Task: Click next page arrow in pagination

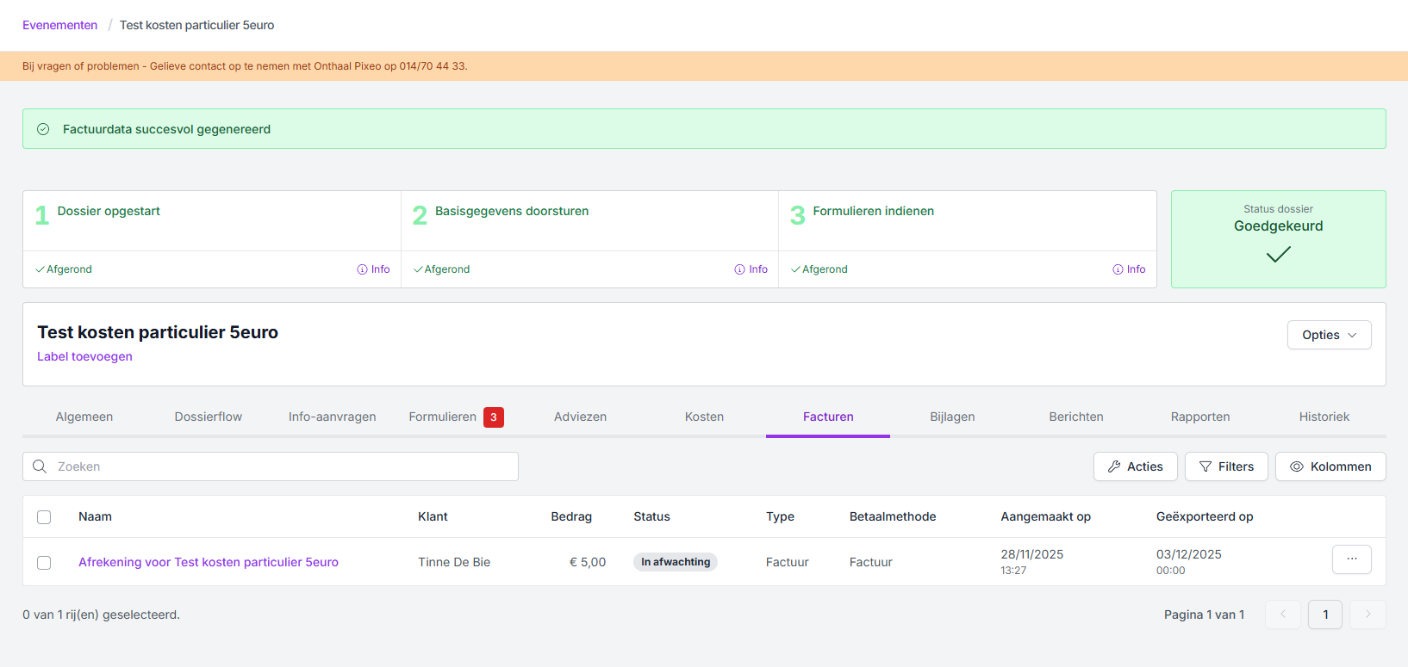Action: click(x=1368, y=615)
